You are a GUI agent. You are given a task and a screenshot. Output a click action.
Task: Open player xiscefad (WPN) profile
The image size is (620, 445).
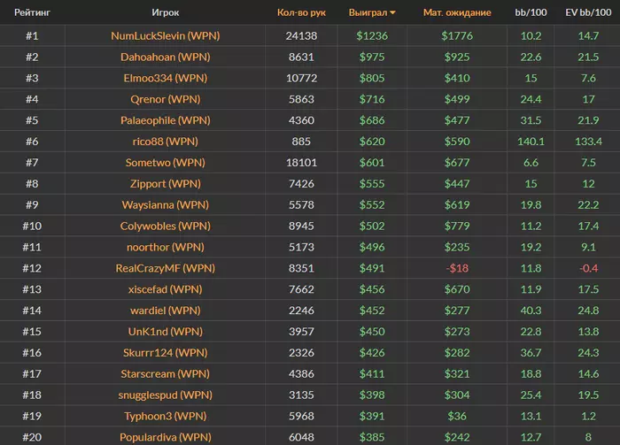point(166,289)
